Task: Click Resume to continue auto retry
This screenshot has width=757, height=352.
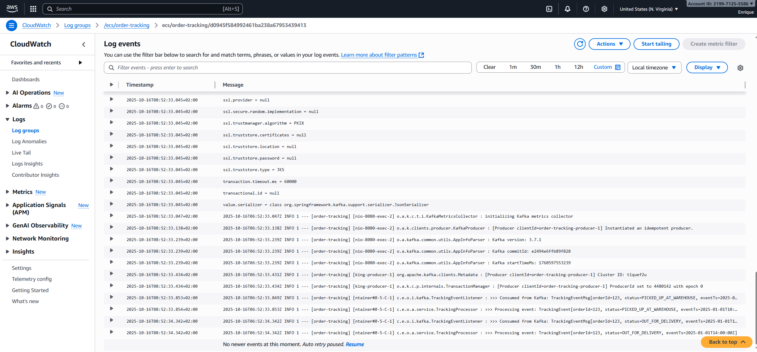Action: [x=354, y=344]
